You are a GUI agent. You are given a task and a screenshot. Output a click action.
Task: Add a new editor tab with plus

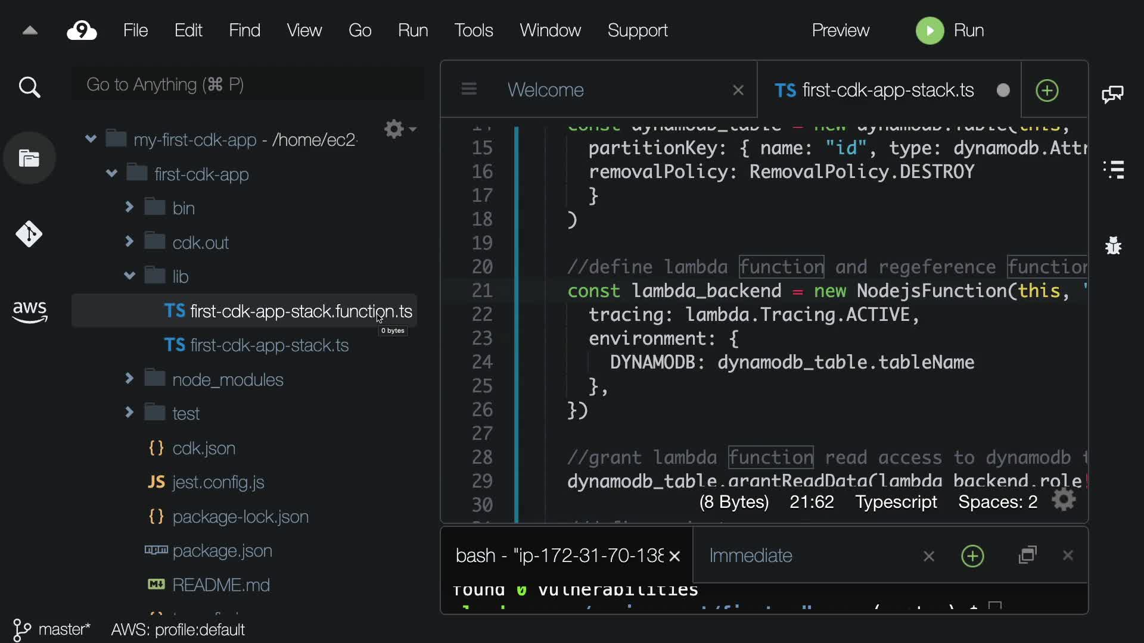[x=1047, y=90]
